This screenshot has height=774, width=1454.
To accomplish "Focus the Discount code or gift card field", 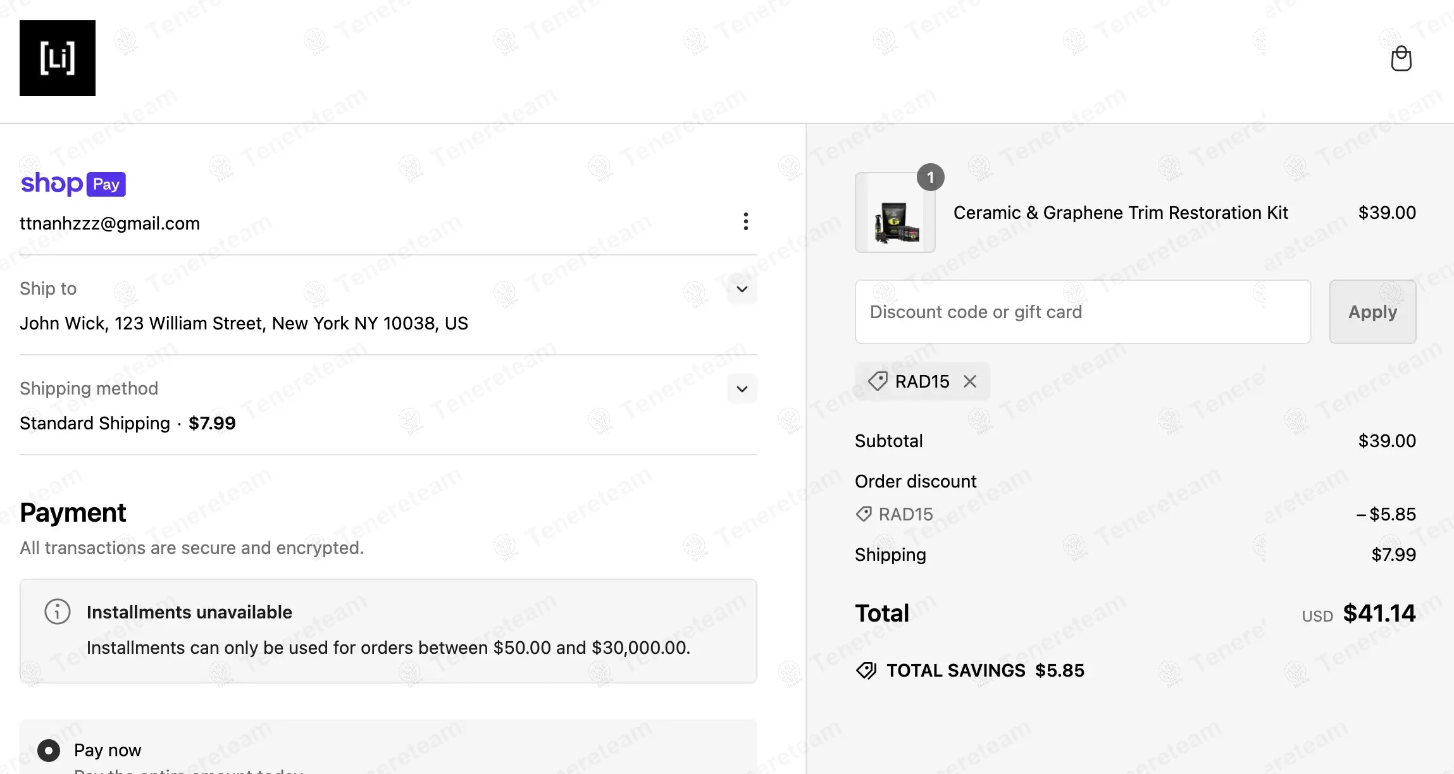I will [1083, 312].
